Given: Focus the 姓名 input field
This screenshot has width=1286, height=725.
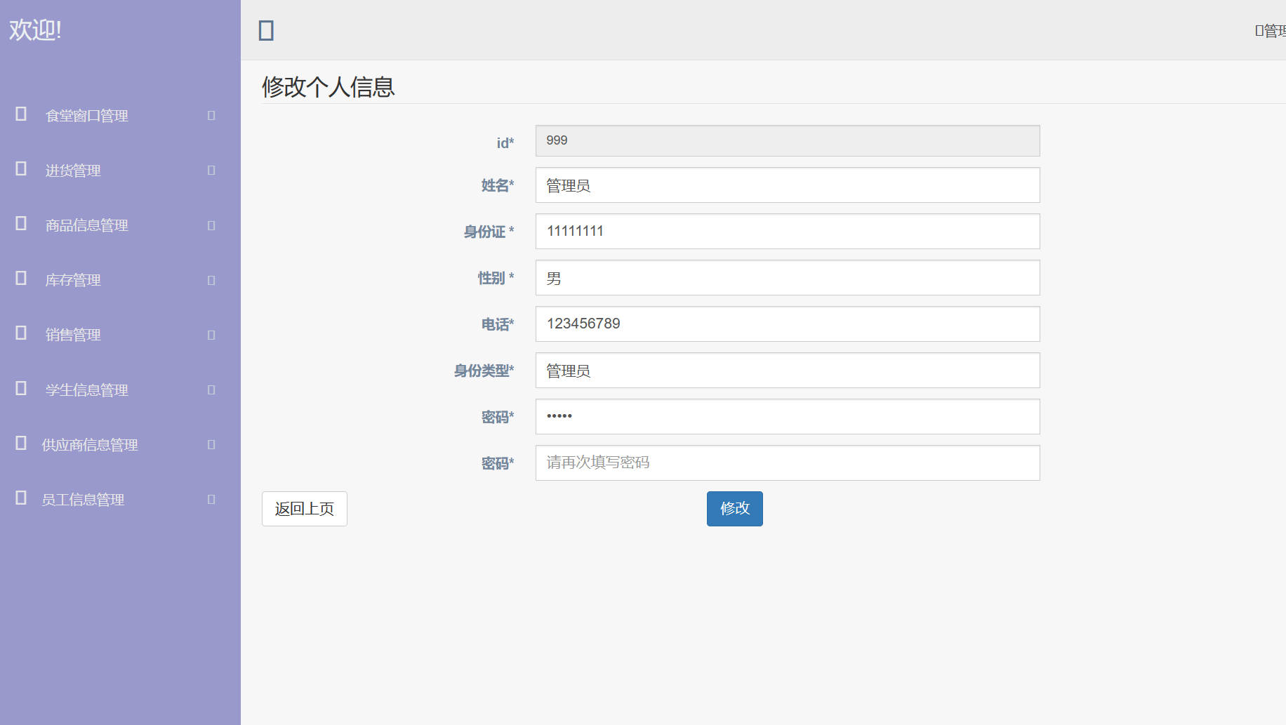Looking at the screenshot, I should pos(787,185).
